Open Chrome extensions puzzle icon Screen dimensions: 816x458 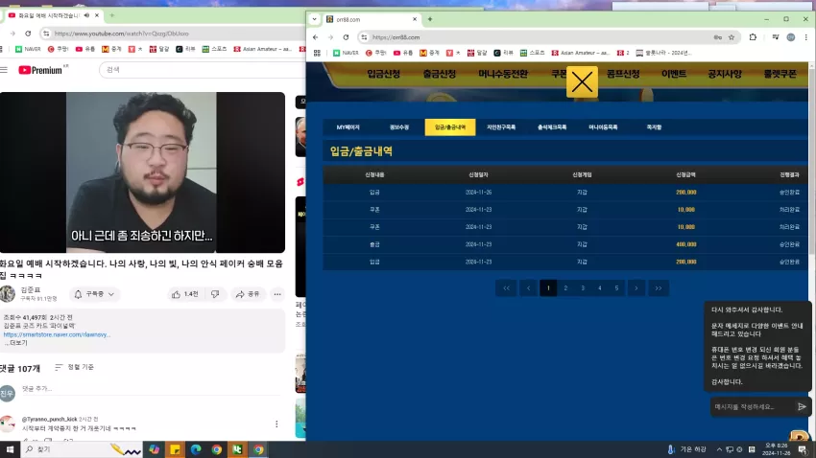(753, 37)
